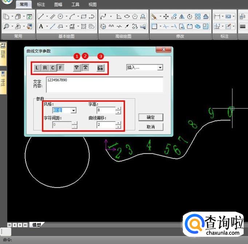Viewport: 248px width, 244px height.
Task: Expand the Erase tool dropdown arrow
Action: [x=160, y=16]
